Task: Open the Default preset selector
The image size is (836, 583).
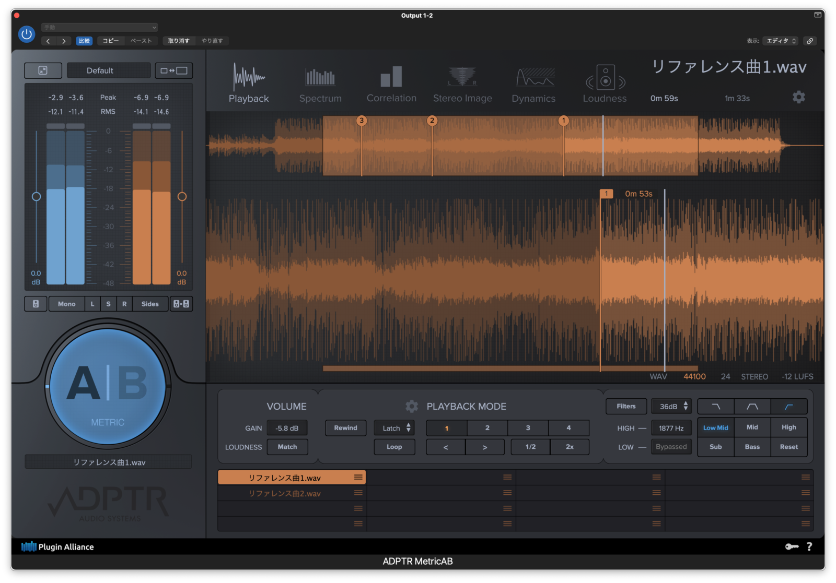Action: (108, 70)
